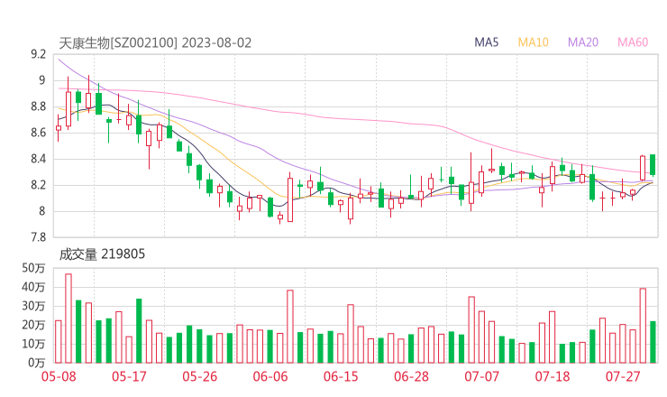Click the last green volume bar on the right

[x=653, y=342]
